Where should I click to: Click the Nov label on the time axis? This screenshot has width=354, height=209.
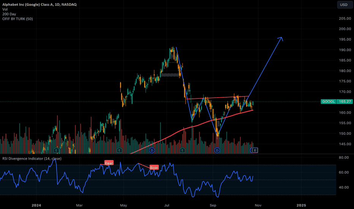pos(258,205)
